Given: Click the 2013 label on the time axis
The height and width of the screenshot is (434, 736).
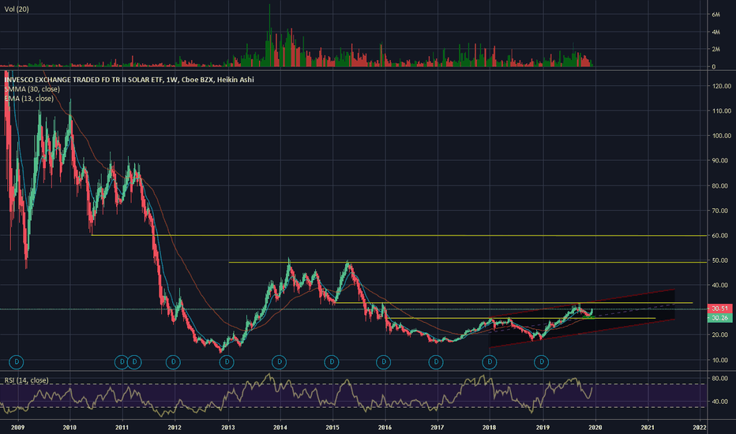Looking at the screenshot, I should tap(228, 428).
